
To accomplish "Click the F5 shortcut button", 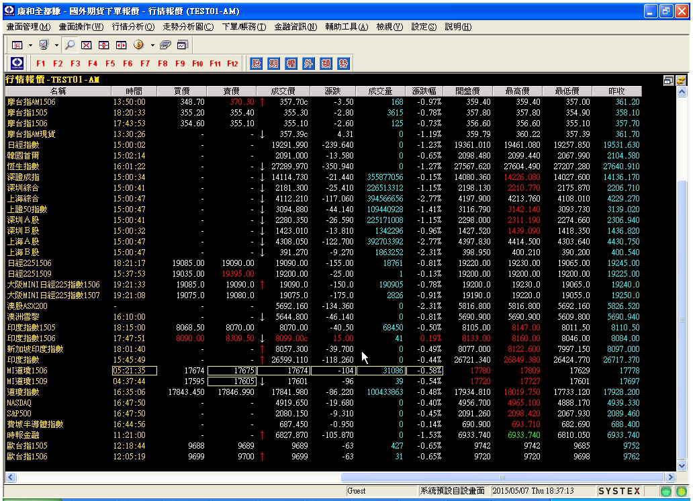I will tap(111, 63).
